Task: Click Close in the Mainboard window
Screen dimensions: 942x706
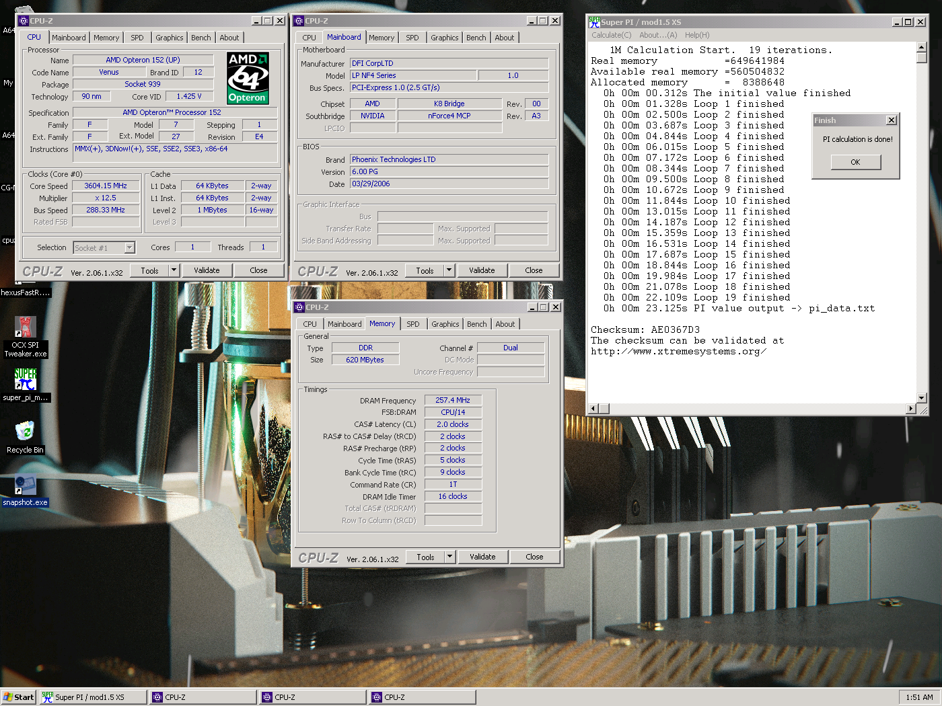Action: (x=534, y=270)
